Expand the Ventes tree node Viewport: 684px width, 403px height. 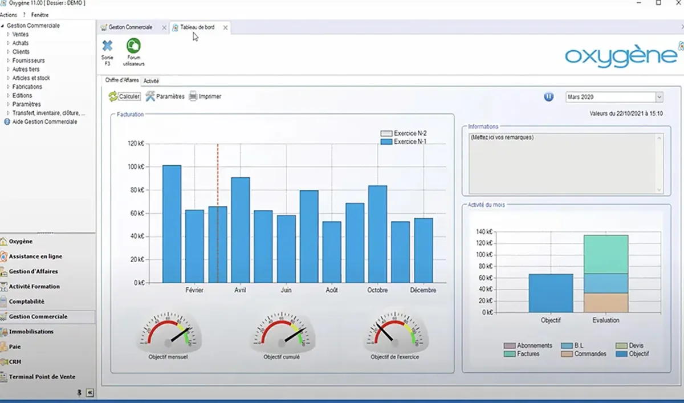click(8, 34)
